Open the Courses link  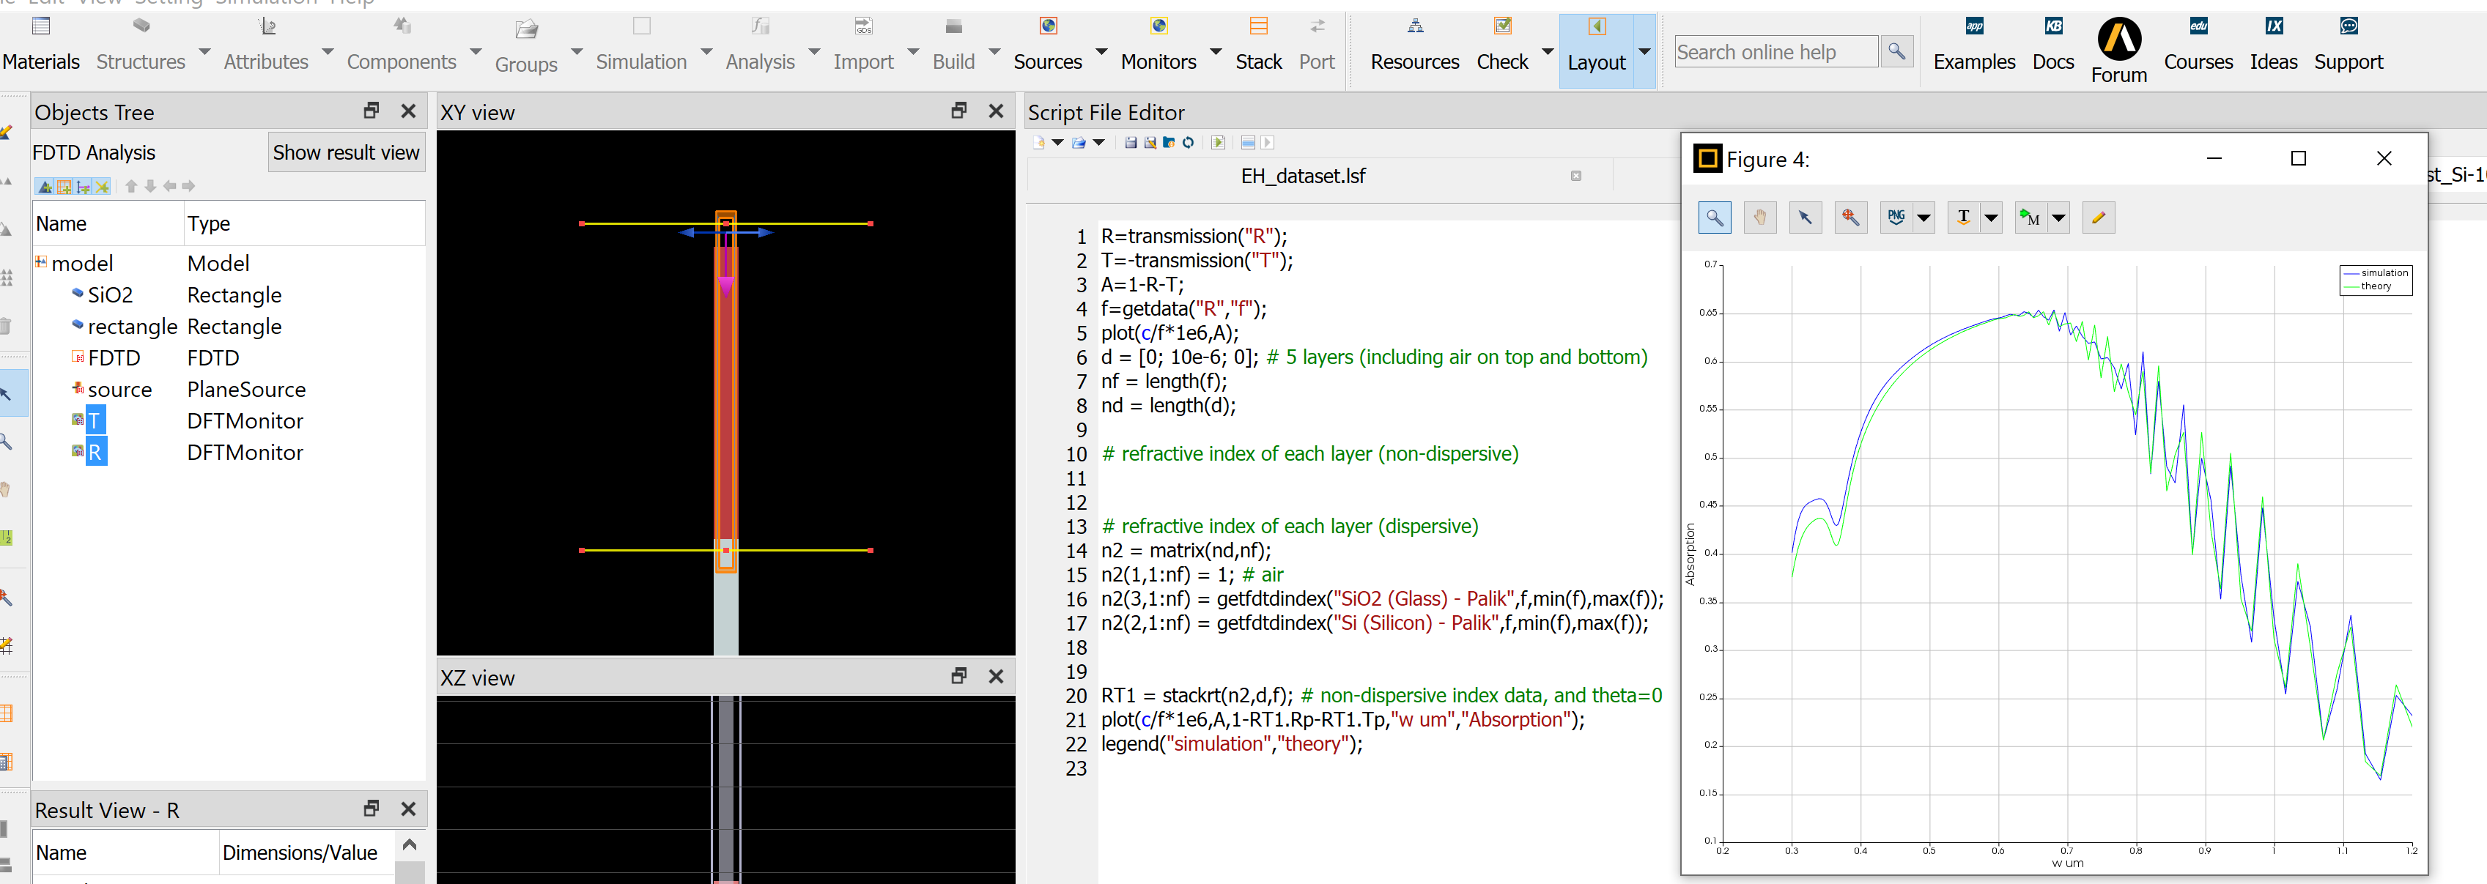tap(2198, 46)
